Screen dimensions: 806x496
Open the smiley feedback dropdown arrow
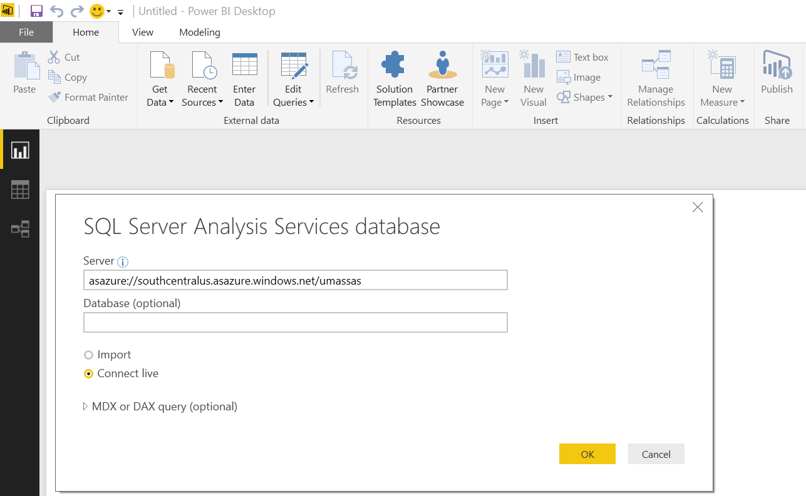point(109,12)
